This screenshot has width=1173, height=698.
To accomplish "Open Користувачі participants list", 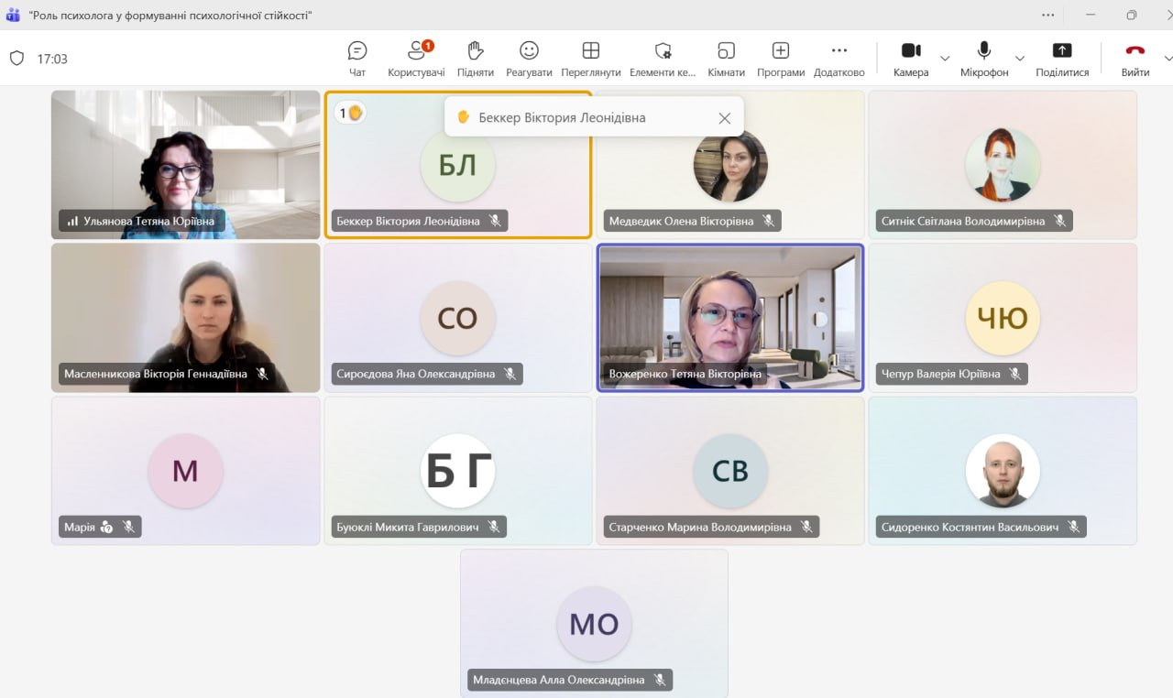I will 416,59.
